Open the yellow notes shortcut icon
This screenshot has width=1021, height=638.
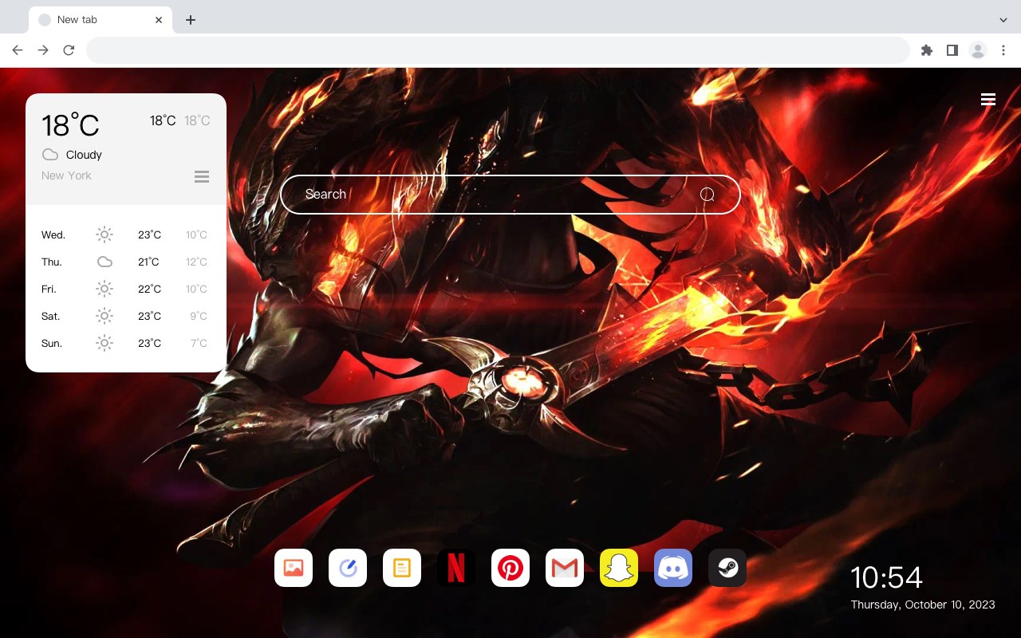click(x=402, y=568)
